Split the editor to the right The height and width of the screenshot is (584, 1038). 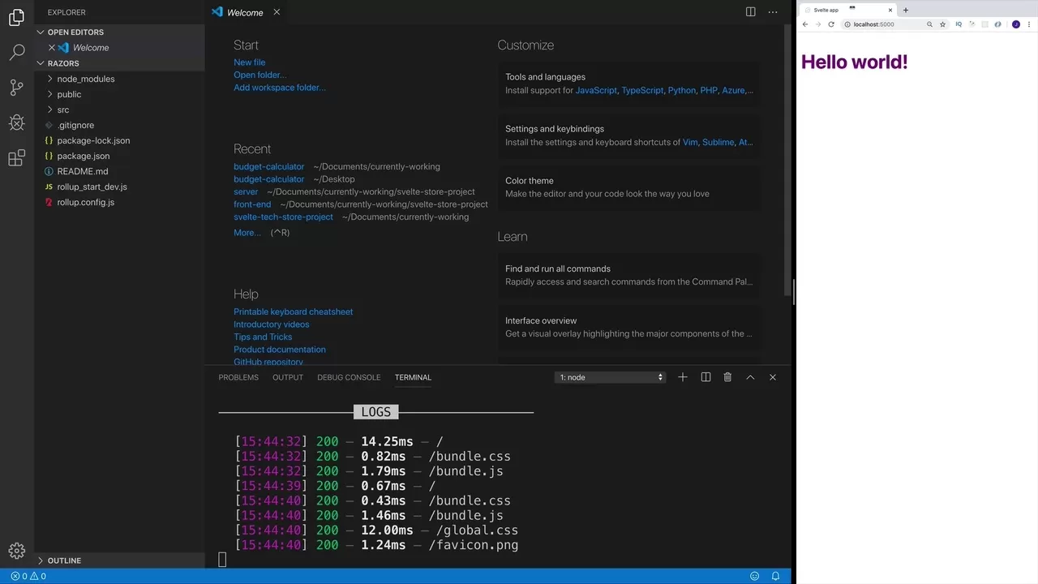(x=750, y=12)
